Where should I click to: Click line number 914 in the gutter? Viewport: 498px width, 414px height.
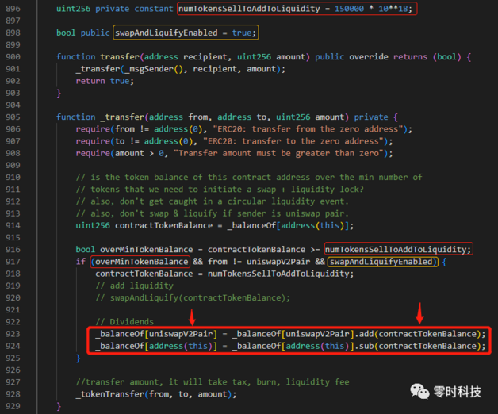[x=13, y=225]
